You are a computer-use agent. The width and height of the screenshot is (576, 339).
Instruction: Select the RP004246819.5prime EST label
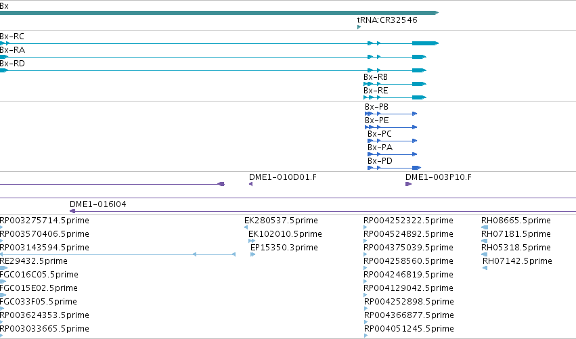coord(408,275)
